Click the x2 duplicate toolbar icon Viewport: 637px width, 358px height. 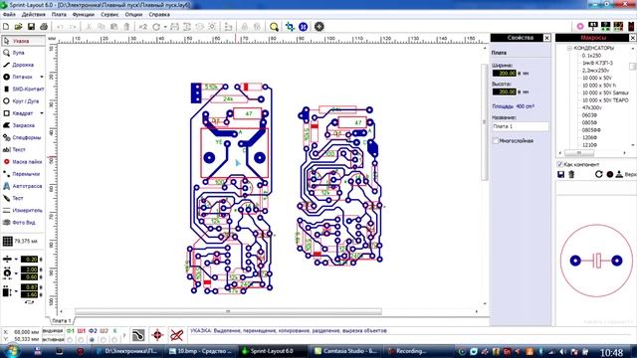tap(143, 27)
